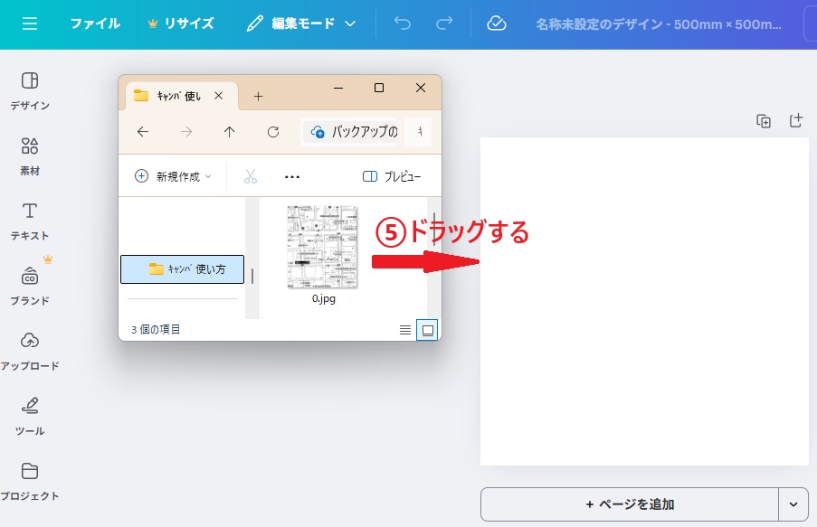Duplicate the page with the copy icon
Viewport: 817px width, 527px height.
tap(764, 121)
